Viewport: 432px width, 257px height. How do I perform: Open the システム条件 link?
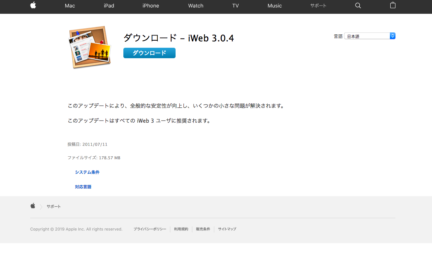tap(87, 172)
